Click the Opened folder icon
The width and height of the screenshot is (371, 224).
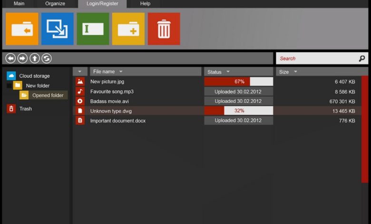point(24,95)
